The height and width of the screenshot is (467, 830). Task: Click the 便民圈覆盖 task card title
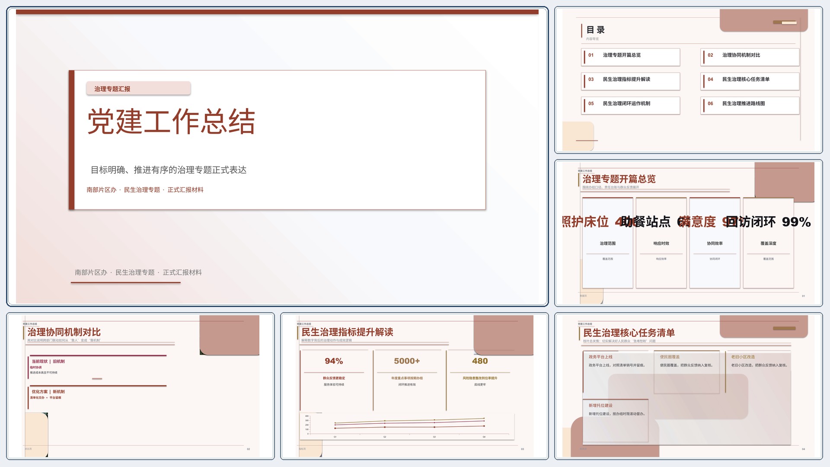click(670, 357)
